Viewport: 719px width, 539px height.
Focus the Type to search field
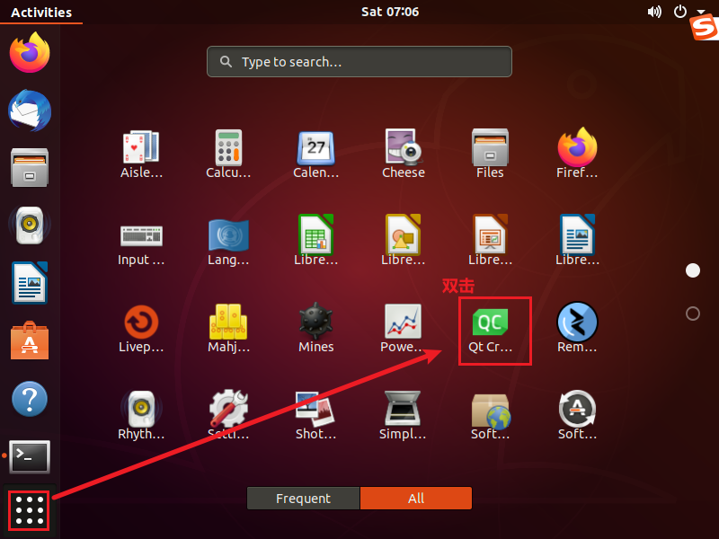359,62
